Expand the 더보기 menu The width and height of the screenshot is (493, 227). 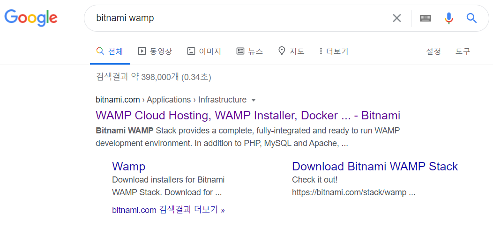(x=334, y=51)
